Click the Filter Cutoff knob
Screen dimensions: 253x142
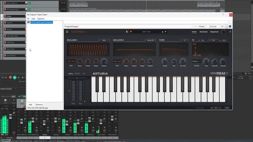tap(164, 62)
